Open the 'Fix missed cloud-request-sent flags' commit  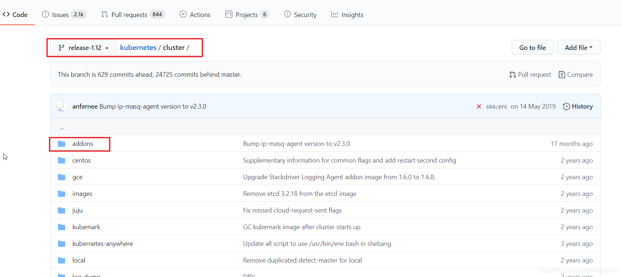[x=292, y=210]
